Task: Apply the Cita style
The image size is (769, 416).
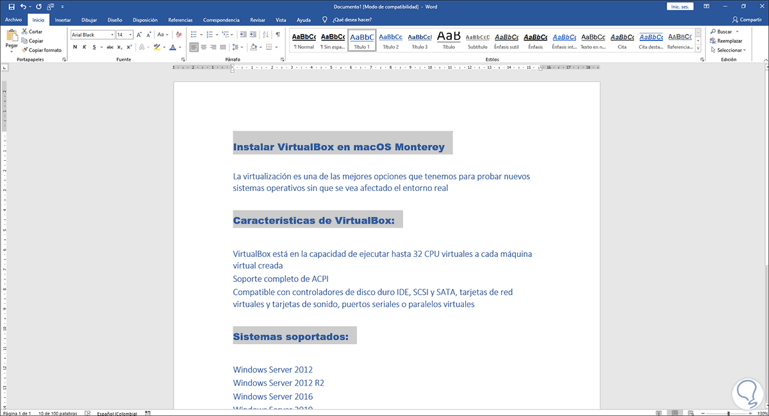Action: pos(622,40)
